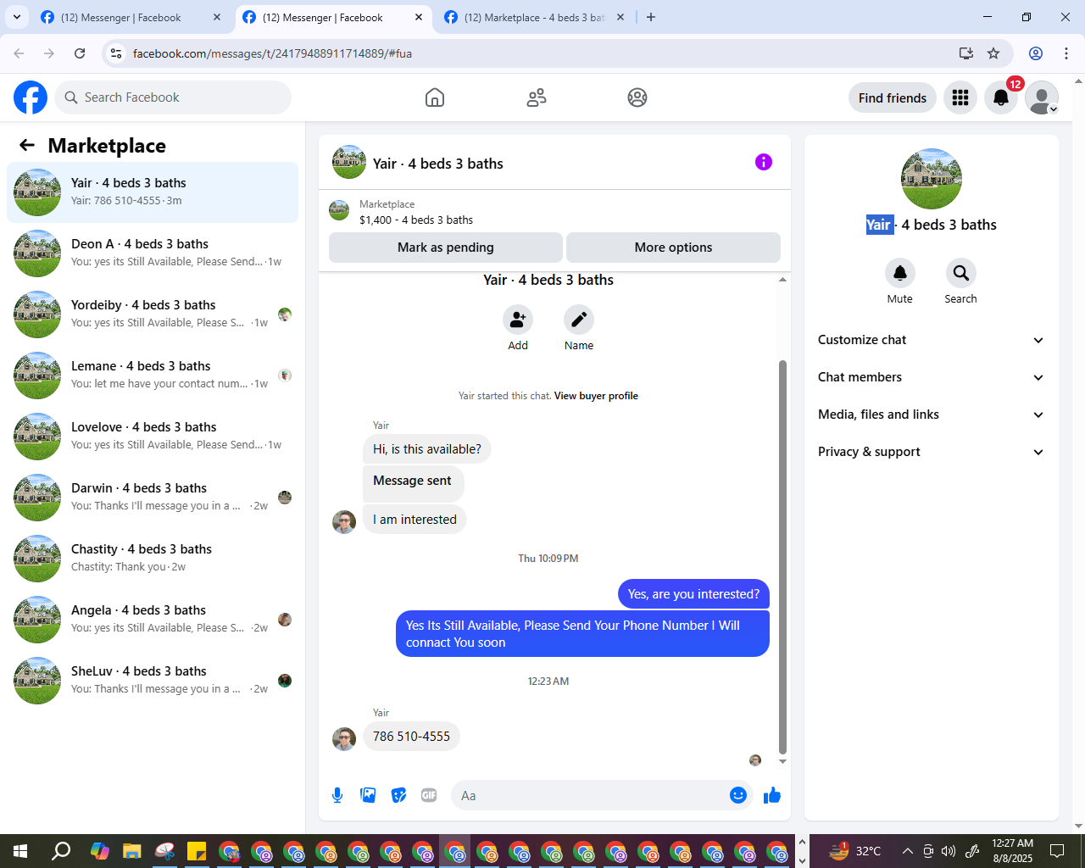Open Deon A conversation
Screen dimensions: 1085x868
click(153, 253)
